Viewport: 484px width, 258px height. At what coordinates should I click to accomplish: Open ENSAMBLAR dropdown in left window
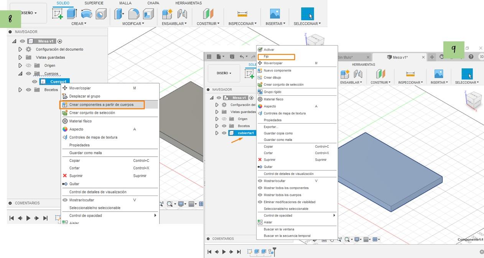point(174,24)
